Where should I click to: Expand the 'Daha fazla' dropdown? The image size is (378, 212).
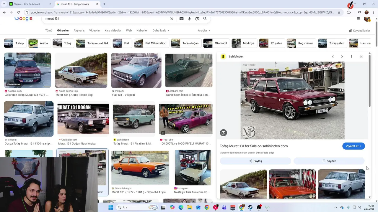point(161,31)
